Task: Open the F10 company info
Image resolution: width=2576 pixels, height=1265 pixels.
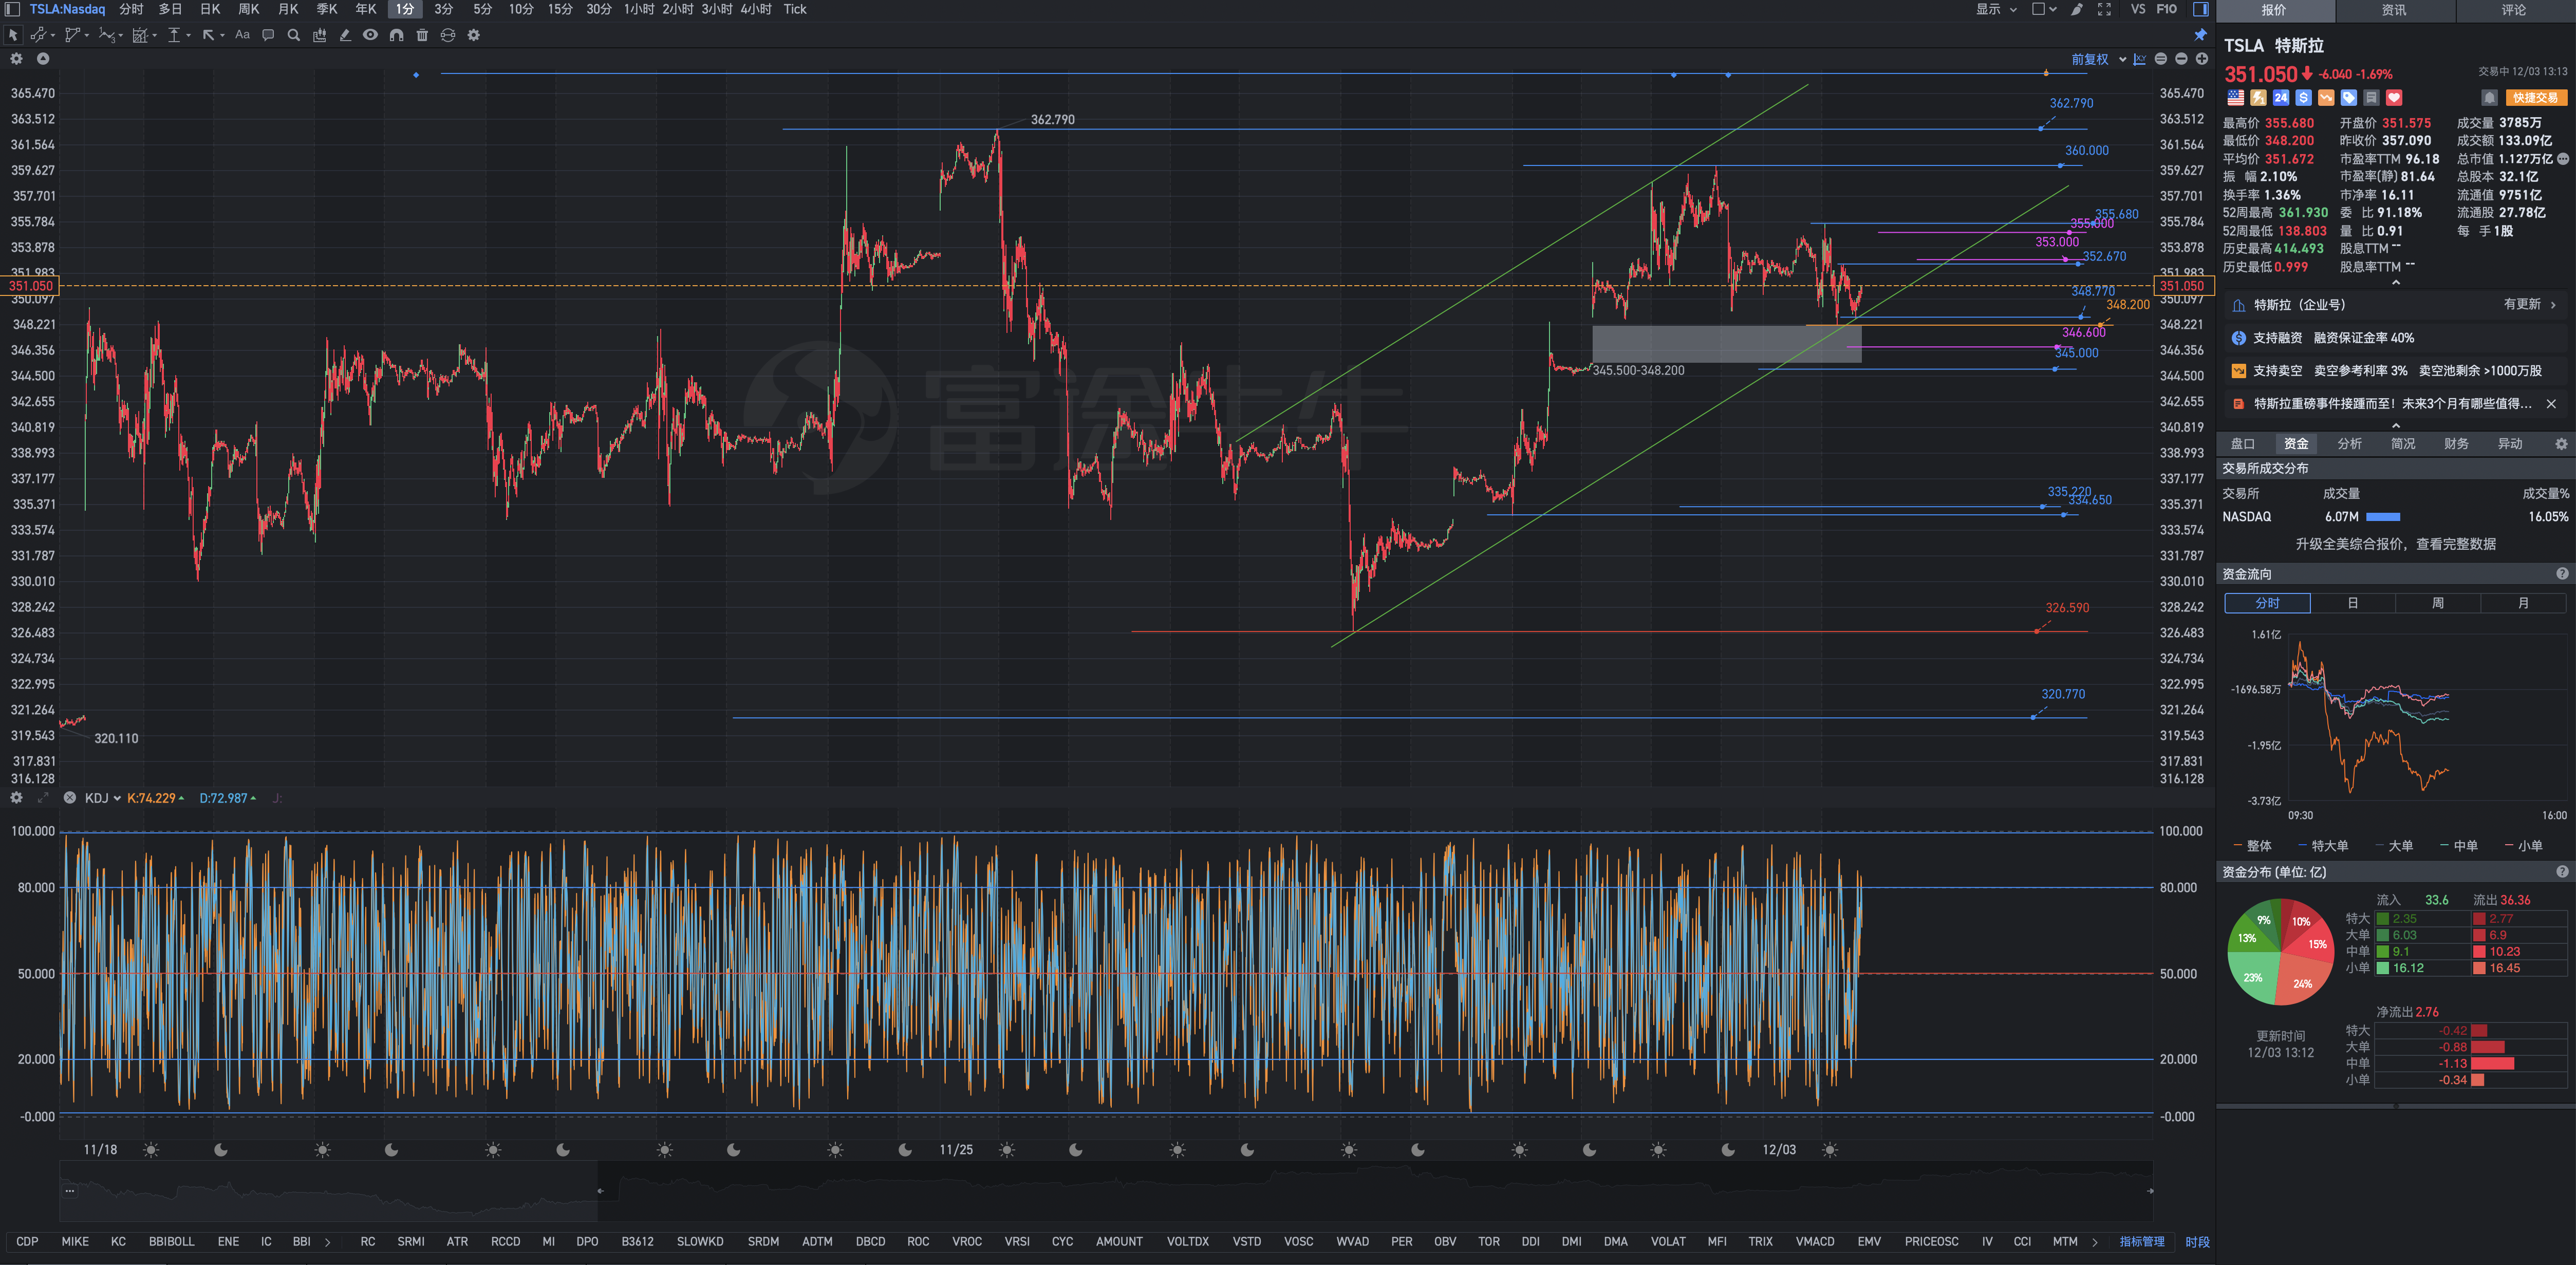Action: 2166,9
